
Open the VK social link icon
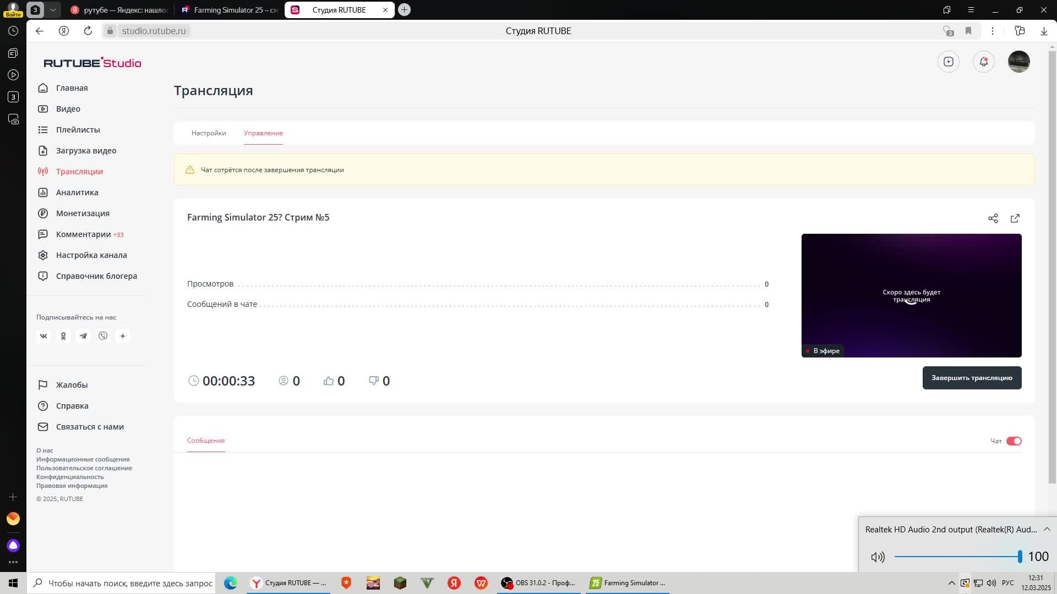43,336
